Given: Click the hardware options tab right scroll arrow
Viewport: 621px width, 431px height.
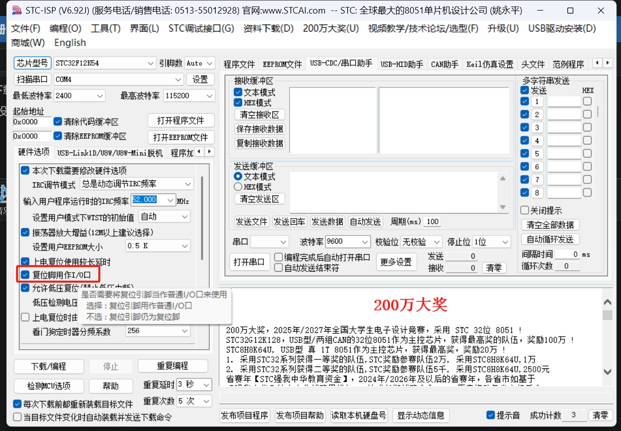Looking at the screenshot, I should 209,151.
